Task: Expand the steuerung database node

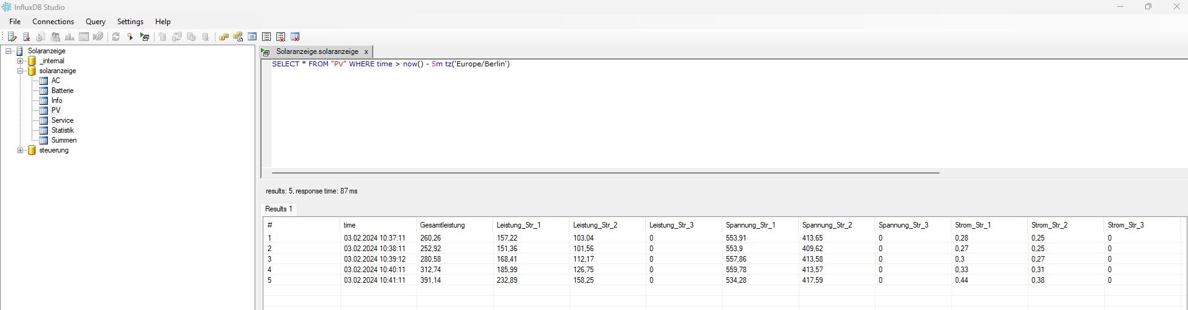Action: coord(20,150)
